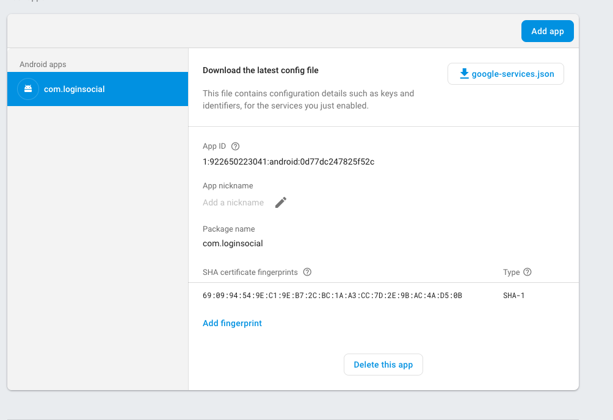Click the Android robot icon in sidebar
The width and height of the screenshot is (613, 420).
pos(28,89)
